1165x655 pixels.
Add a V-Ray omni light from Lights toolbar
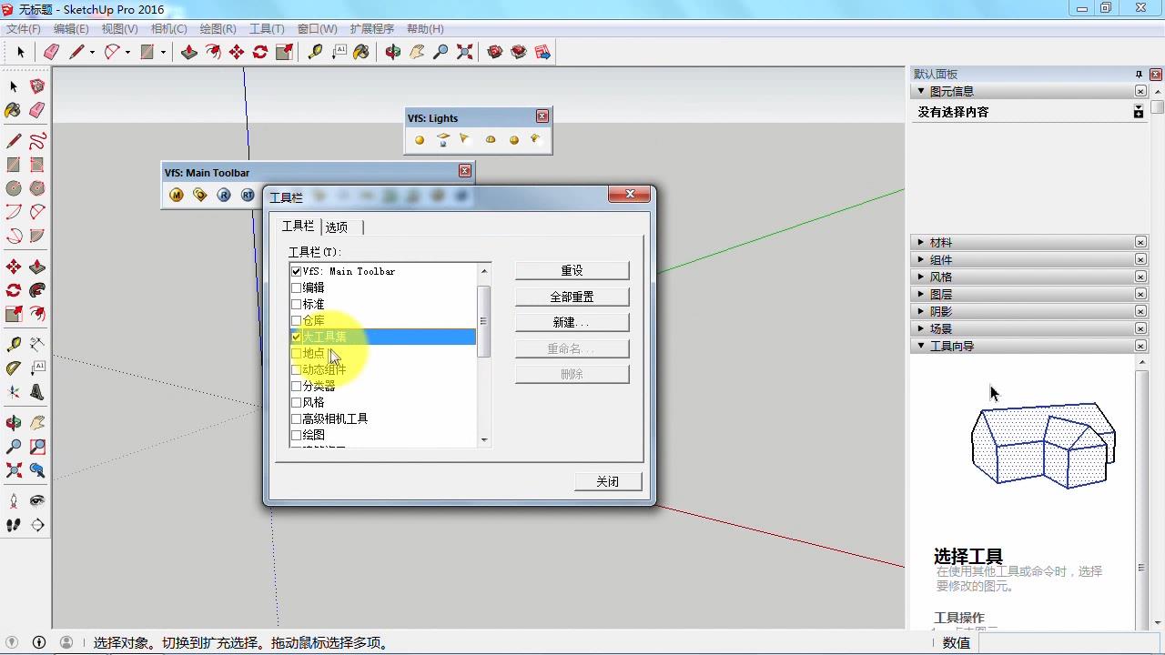[x=420, y=140]
